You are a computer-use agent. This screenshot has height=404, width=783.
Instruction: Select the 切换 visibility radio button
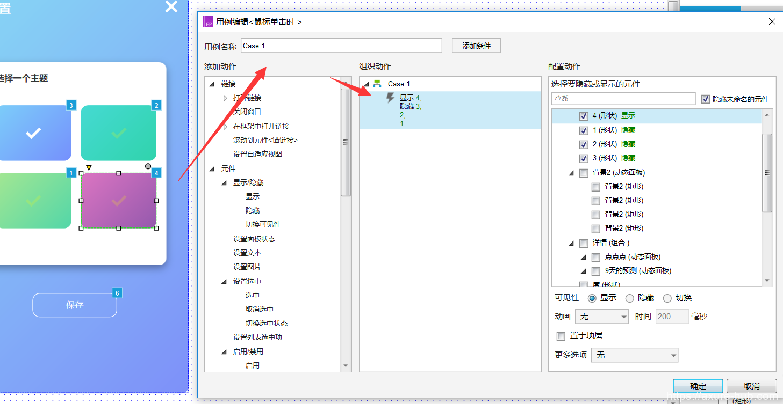click(667, 298)
